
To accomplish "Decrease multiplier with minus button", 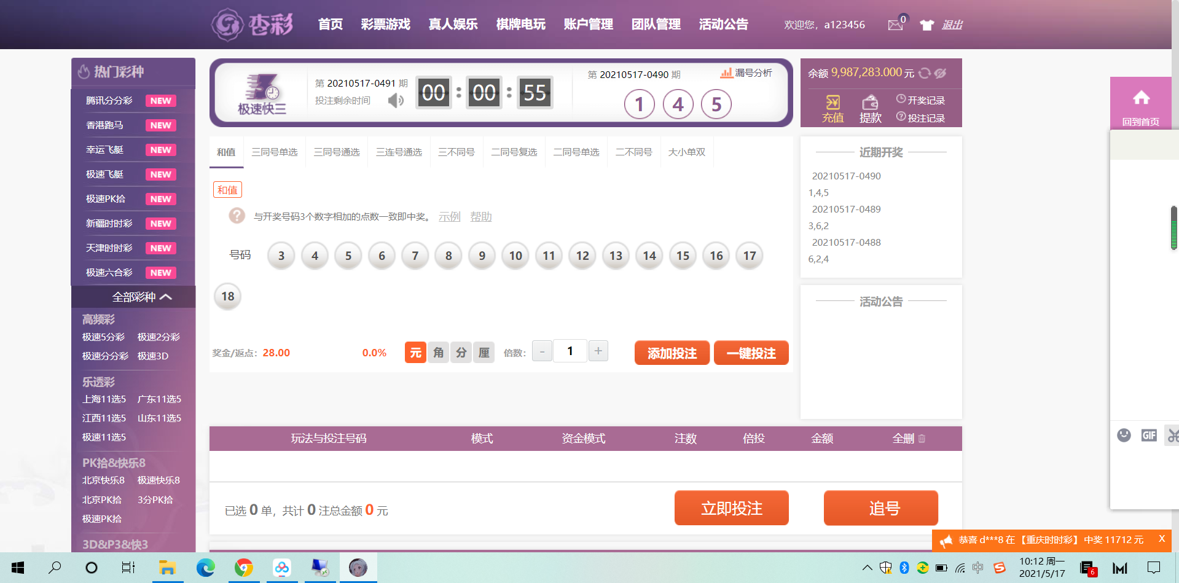I will [541, 352].
